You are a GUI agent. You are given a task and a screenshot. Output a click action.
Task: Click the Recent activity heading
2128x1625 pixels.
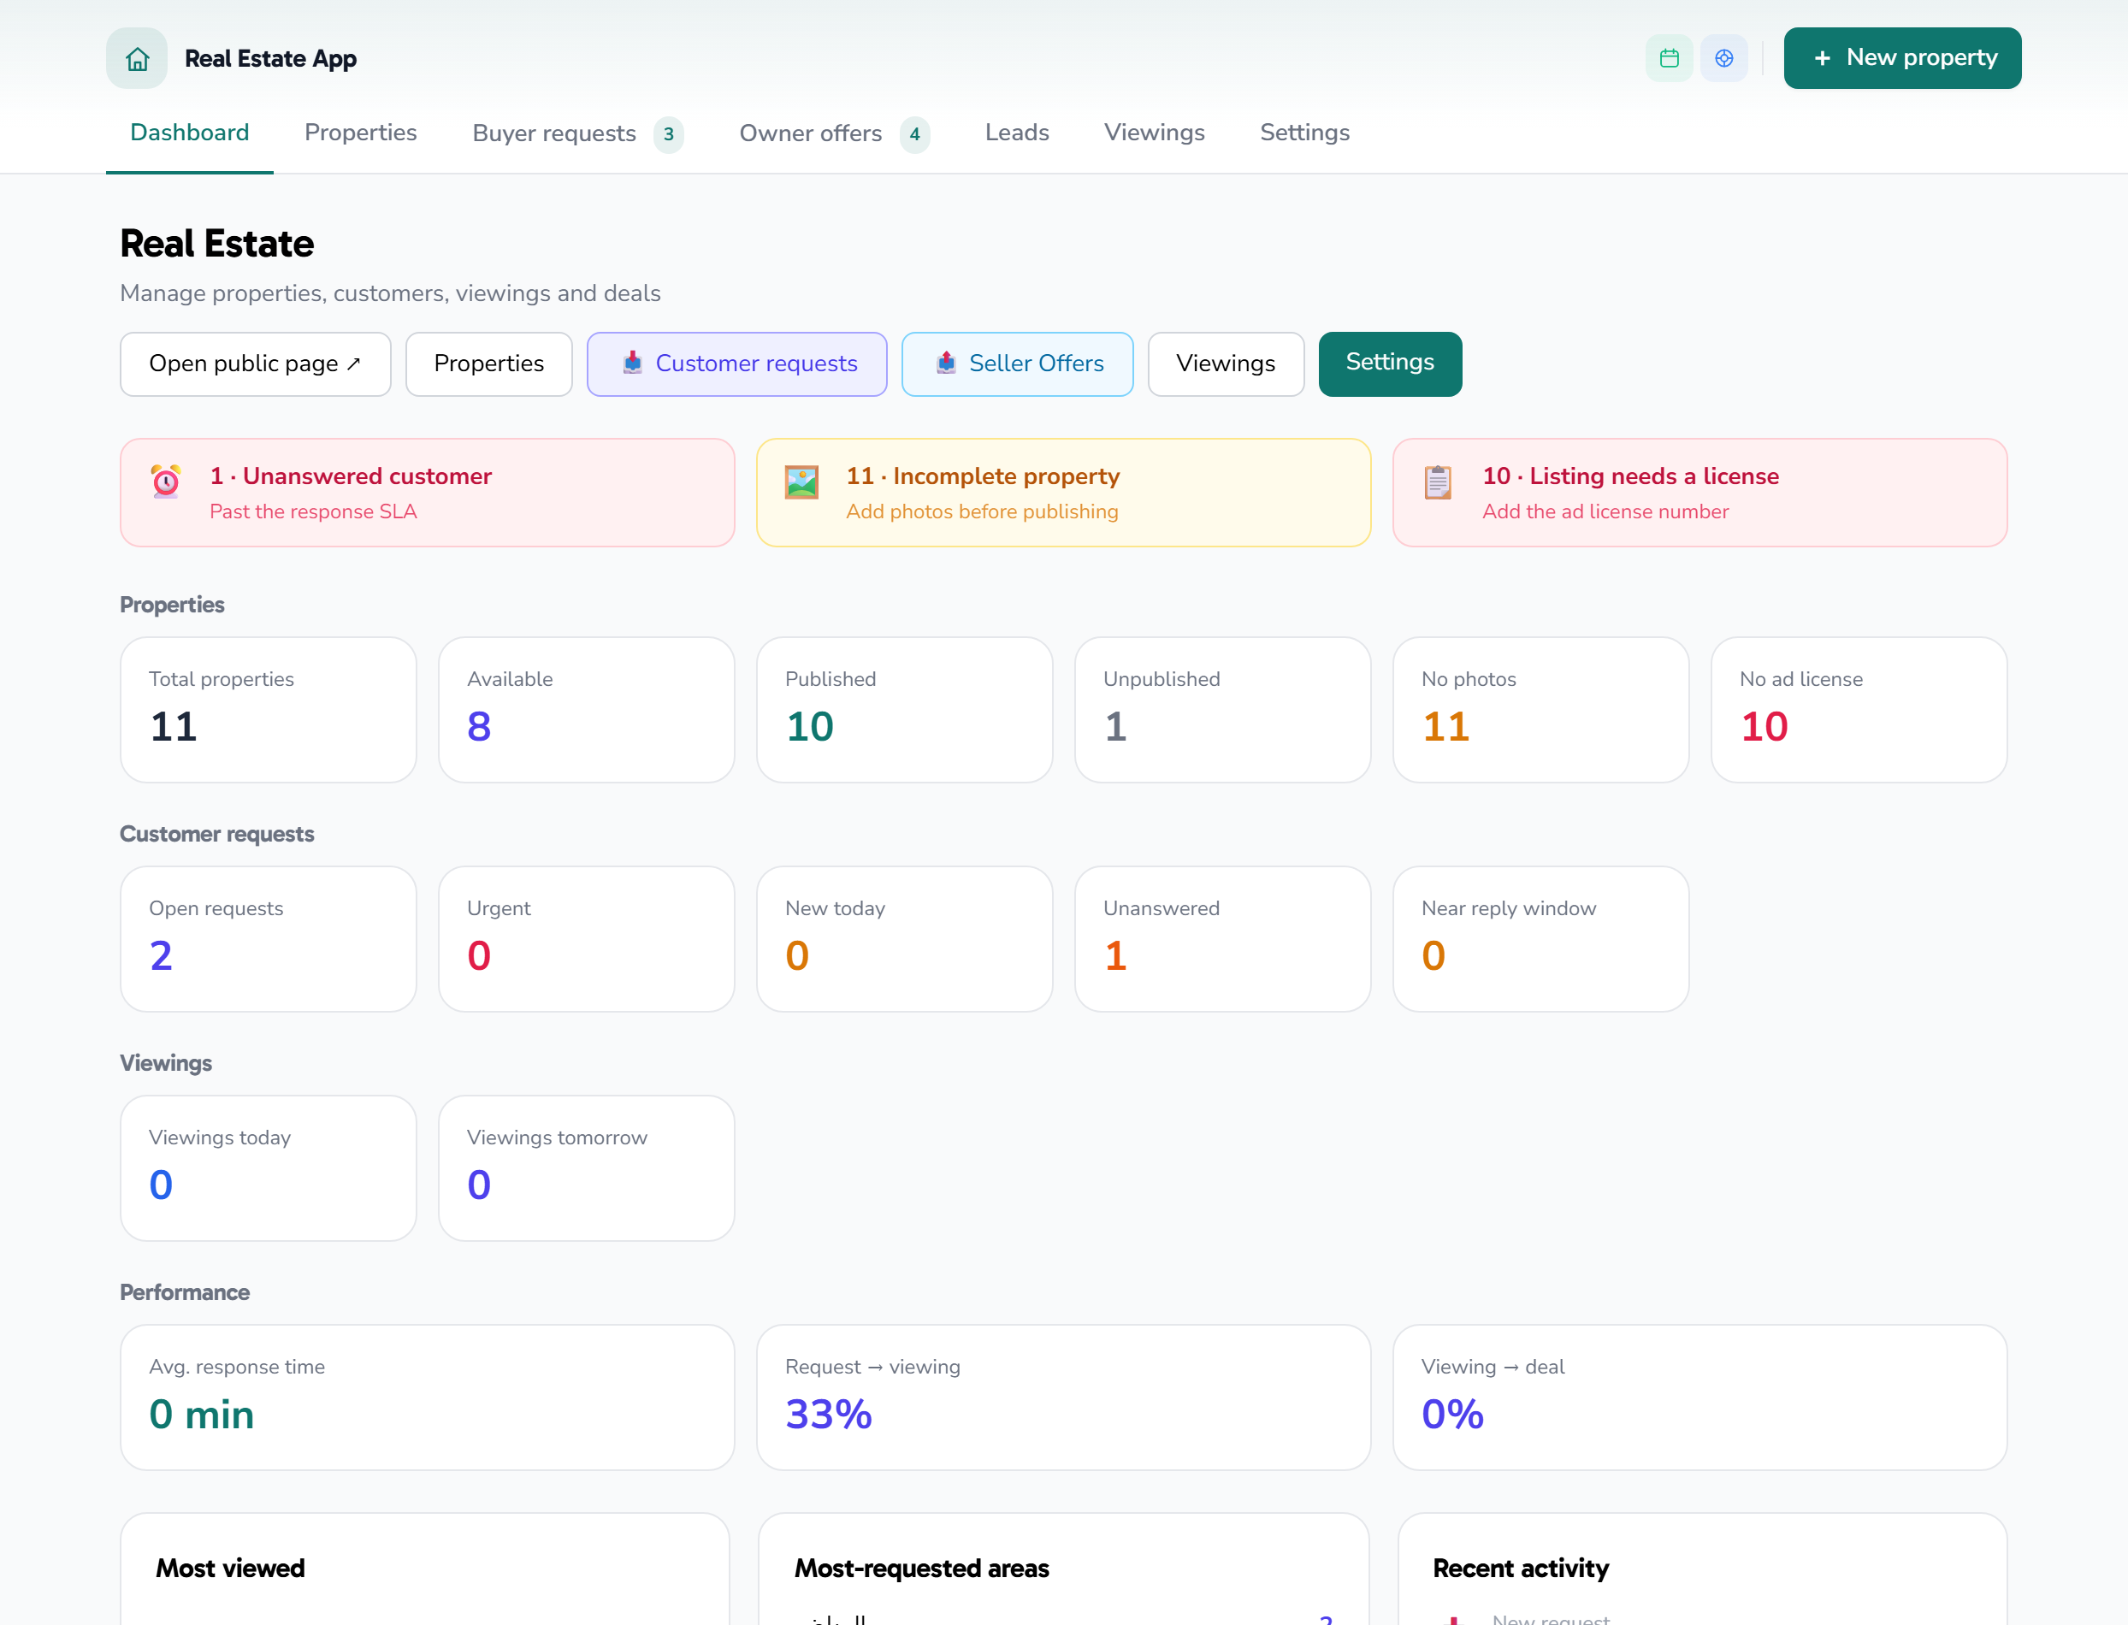coord(1521,1568)
